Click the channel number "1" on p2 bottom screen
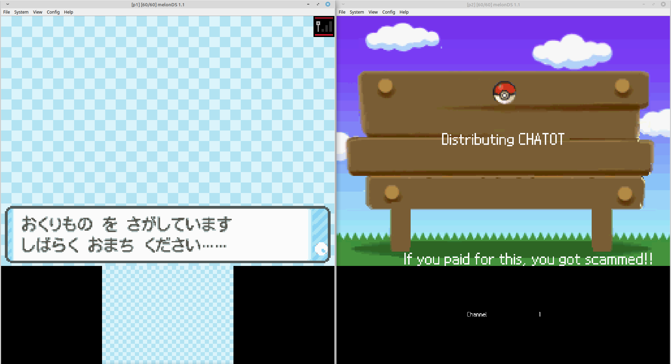The height and width of the screenshot is (364, 671). (x=540, y=314)
